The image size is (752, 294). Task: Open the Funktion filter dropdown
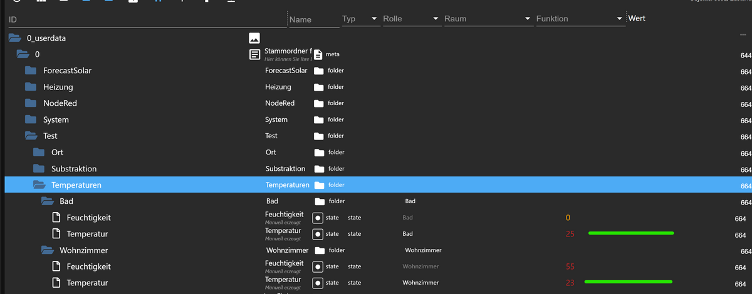point(580,19)
